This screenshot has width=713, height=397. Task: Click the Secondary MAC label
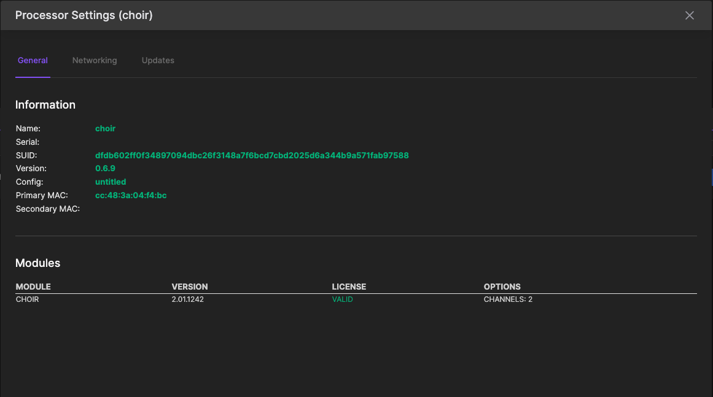[x=48, y=209]
